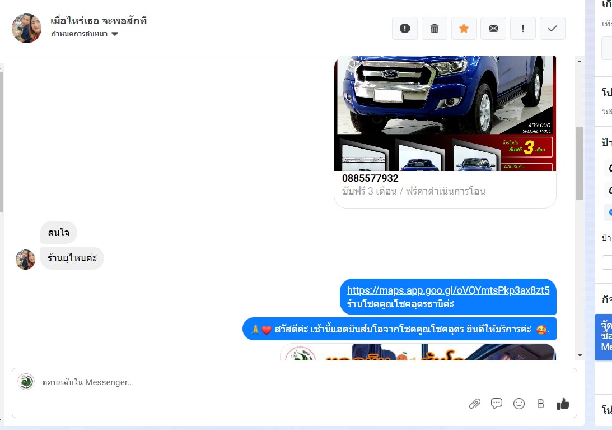Delete conversation with trash icon
The image size is (612, 430).
pos(435,29)
